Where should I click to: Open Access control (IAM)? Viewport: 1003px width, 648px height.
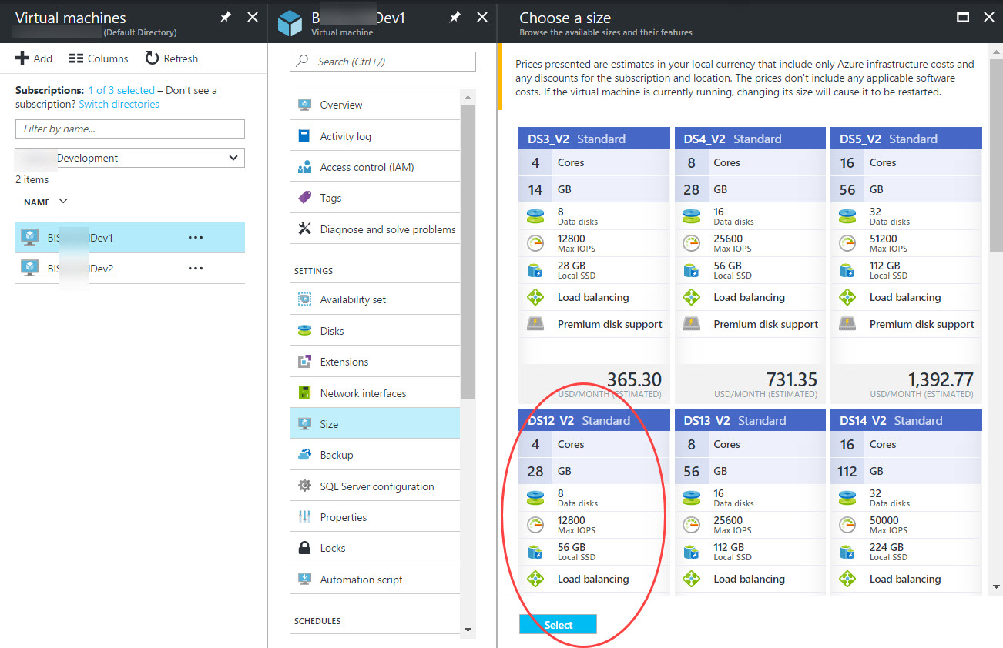(x=374, y=167)
